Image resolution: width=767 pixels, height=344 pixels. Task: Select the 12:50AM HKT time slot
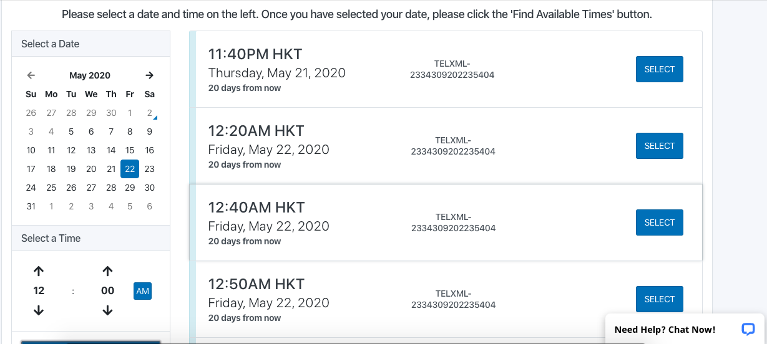pyautogui.click(x=659, y=299)
